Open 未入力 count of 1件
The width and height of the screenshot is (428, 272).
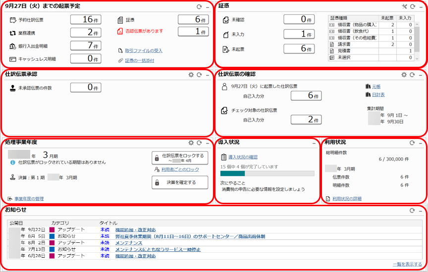pyautogui.click(x=299, y=34)
